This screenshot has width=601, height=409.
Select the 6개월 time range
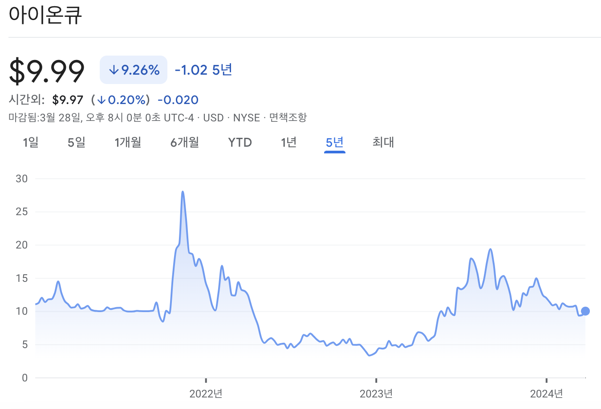click(184, 142)
